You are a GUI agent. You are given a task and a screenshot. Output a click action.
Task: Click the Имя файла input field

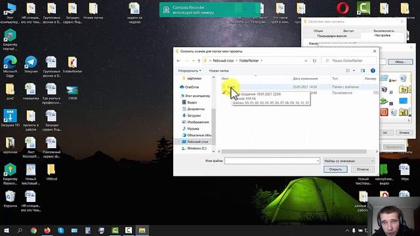(x=272, y=161)
